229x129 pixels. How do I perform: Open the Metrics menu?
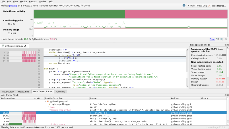[23, 1]
